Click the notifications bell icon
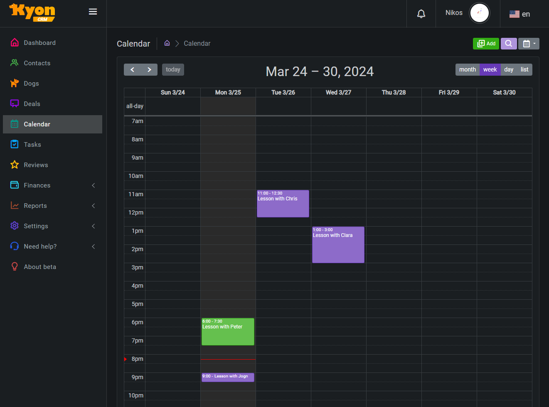The height and width of the screenshot is (407, 549). tap(421, 14)
